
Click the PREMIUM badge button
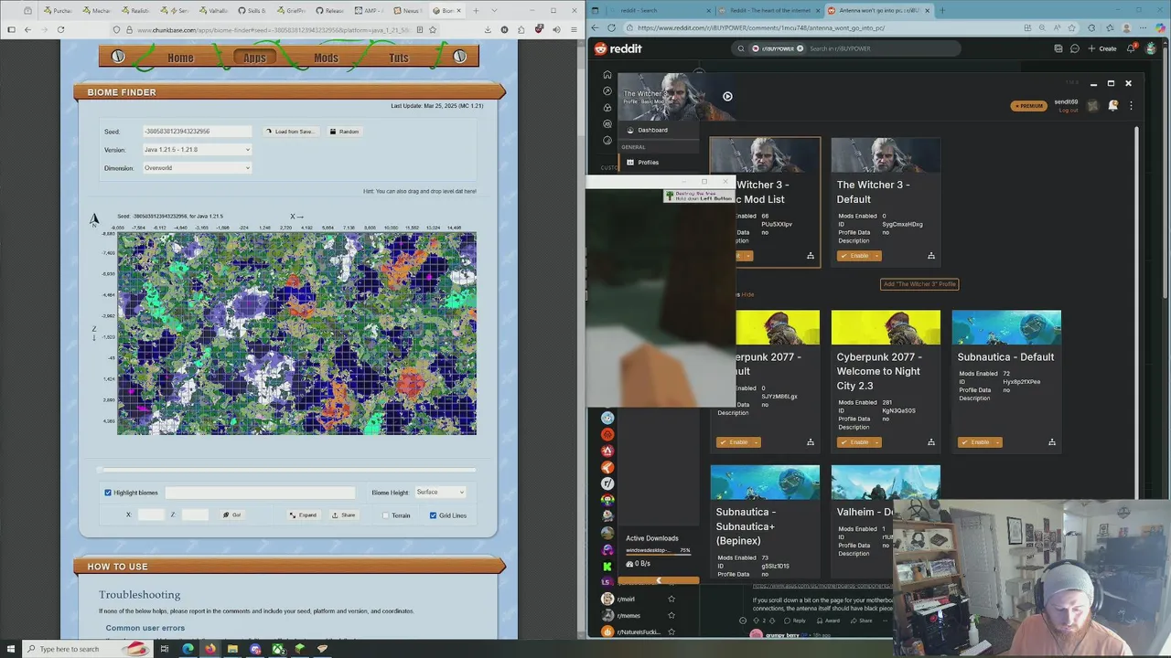[1028, 106]
